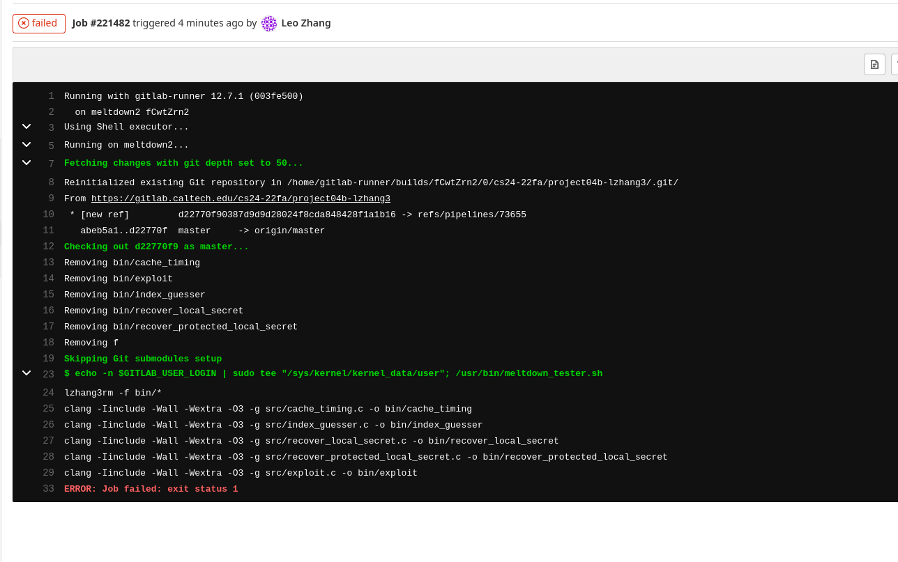The height and width of the screenshot is (562, 898).
Task: Collapse the 'Fetching changes with git depth' section
Action: [x=26, y=163]
